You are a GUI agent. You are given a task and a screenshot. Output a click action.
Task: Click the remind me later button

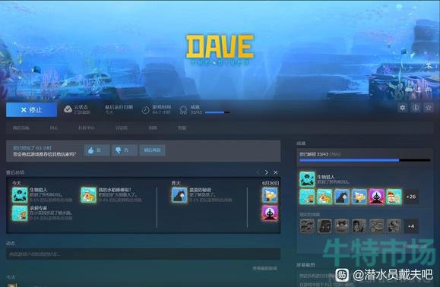pos(152,150)
